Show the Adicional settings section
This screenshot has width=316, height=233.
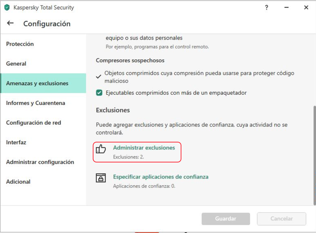point(18,182)
